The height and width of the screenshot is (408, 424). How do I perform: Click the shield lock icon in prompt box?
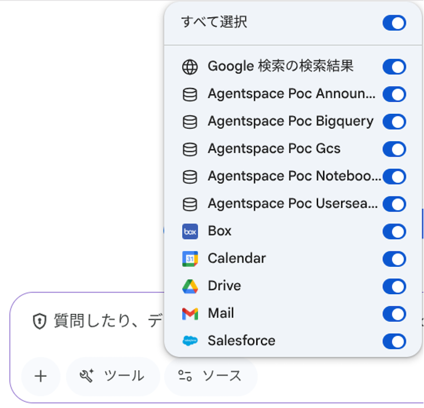(x=40, y=321)
